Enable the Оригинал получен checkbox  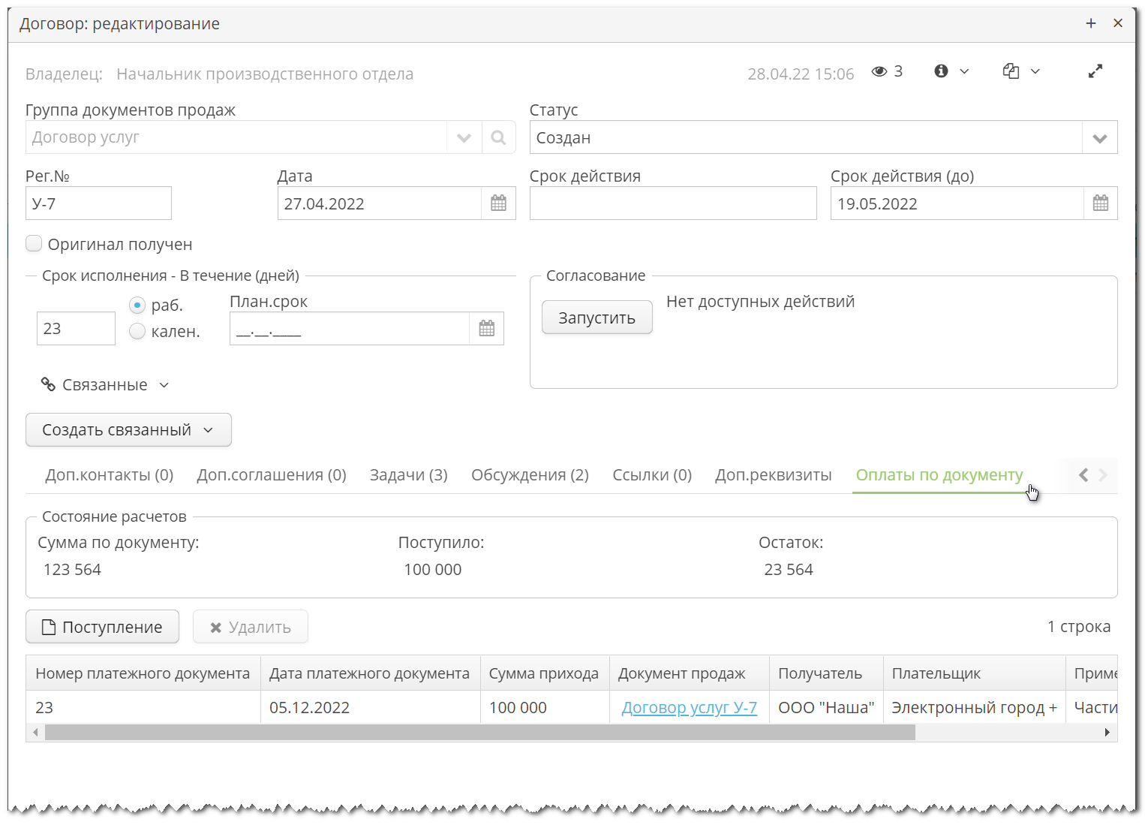pos(34,243)
